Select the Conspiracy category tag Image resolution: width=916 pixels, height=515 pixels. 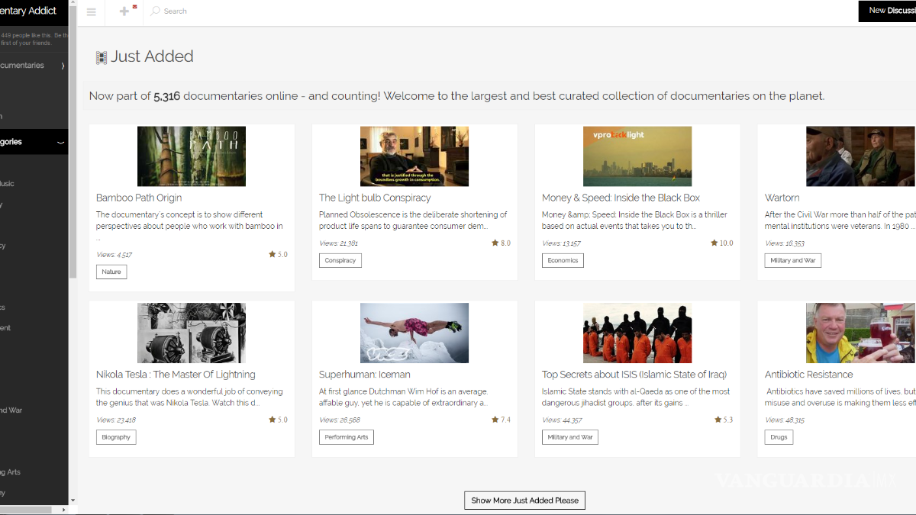tap(340, 260)
